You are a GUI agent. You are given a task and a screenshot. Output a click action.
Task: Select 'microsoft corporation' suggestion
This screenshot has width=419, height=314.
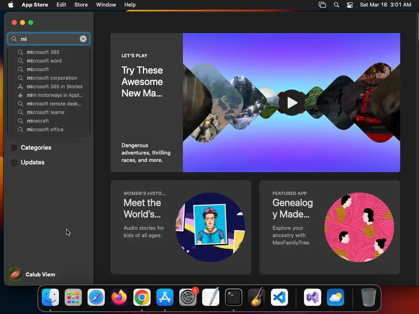(49, 78)
